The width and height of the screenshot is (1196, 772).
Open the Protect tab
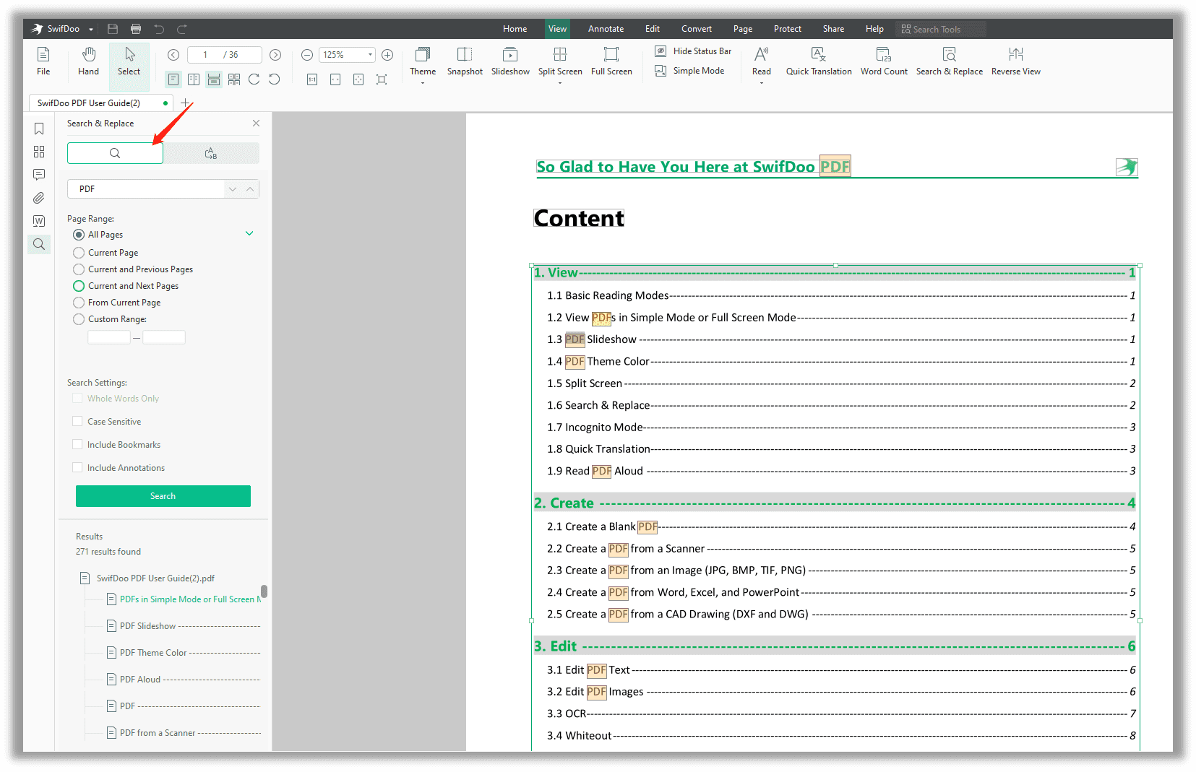(788, 29)
